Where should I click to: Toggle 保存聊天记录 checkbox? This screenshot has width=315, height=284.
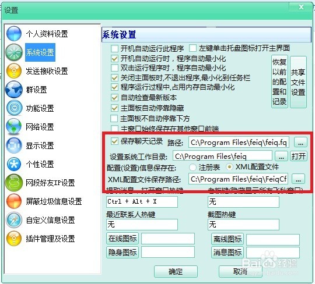click(114, 141)
